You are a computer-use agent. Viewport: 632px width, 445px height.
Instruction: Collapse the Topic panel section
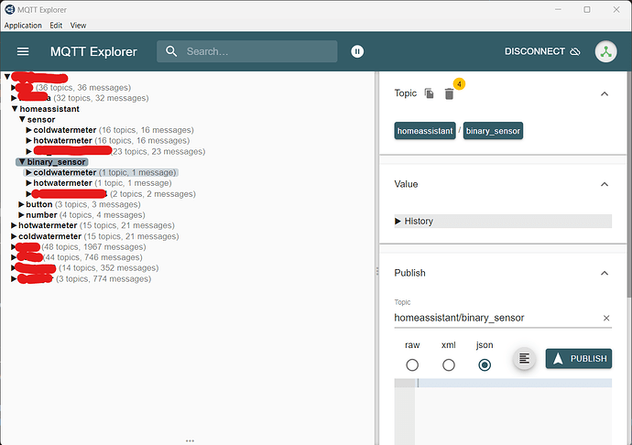click(x=605, y=94)
